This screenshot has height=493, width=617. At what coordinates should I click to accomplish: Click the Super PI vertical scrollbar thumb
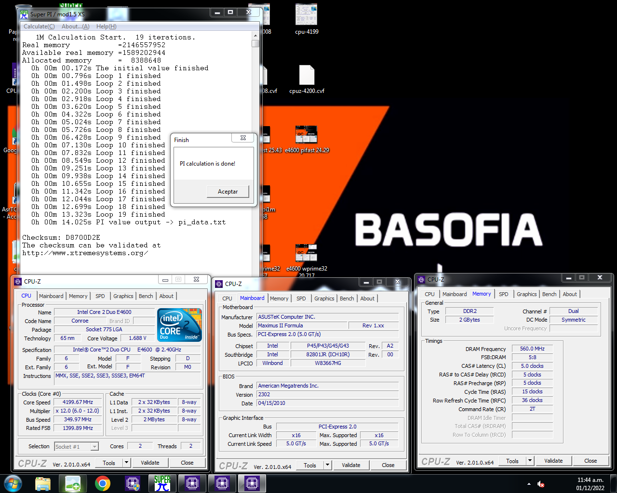click(x=255, y=43)
